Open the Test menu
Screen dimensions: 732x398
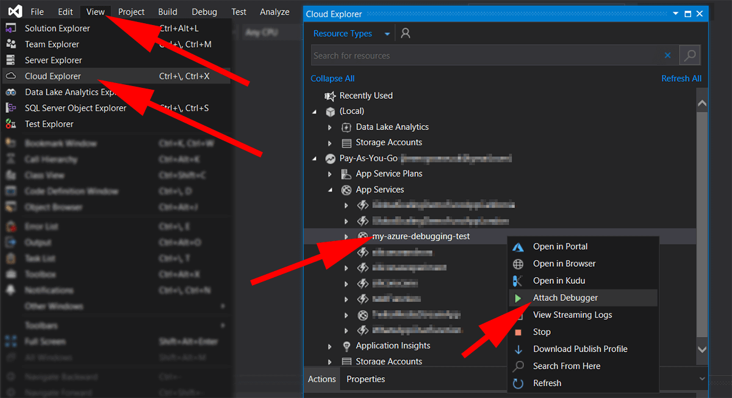pos(239,12)
